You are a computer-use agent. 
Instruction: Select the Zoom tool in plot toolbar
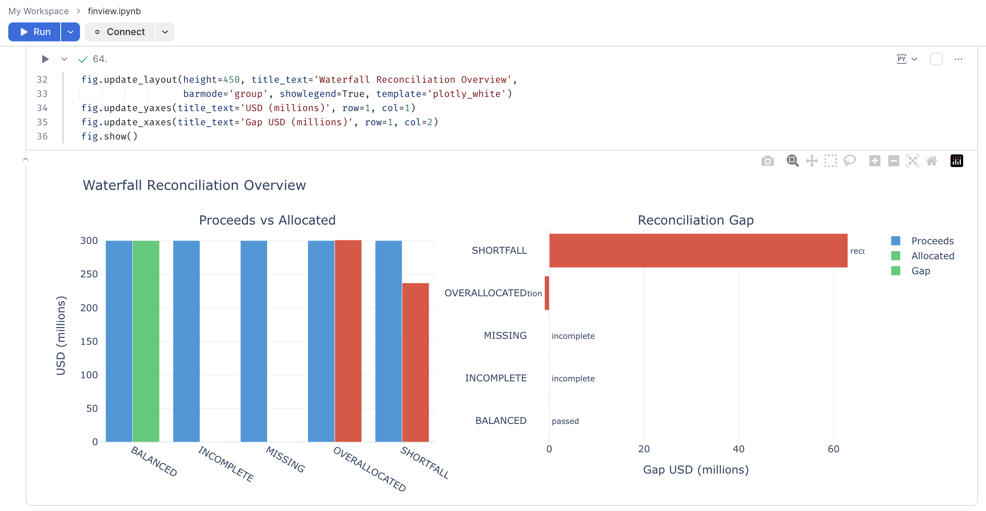click(x=793, y=161)
